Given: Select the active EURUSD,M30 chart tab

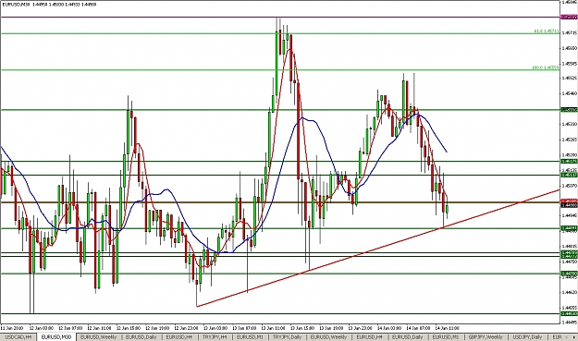Looking at the screenshot, I should [56, 337].
